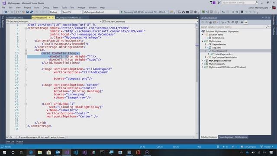
Task: Click the master branch in status bar
Action: (x=267, y=146)
